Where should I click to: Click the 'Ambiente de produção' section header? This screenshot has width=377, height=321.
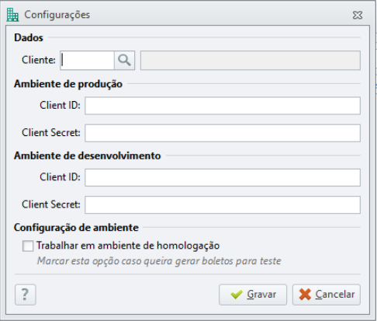pos(68,84)
